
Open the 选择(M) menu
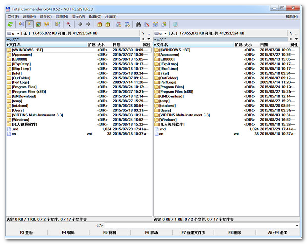pos(29,16)
